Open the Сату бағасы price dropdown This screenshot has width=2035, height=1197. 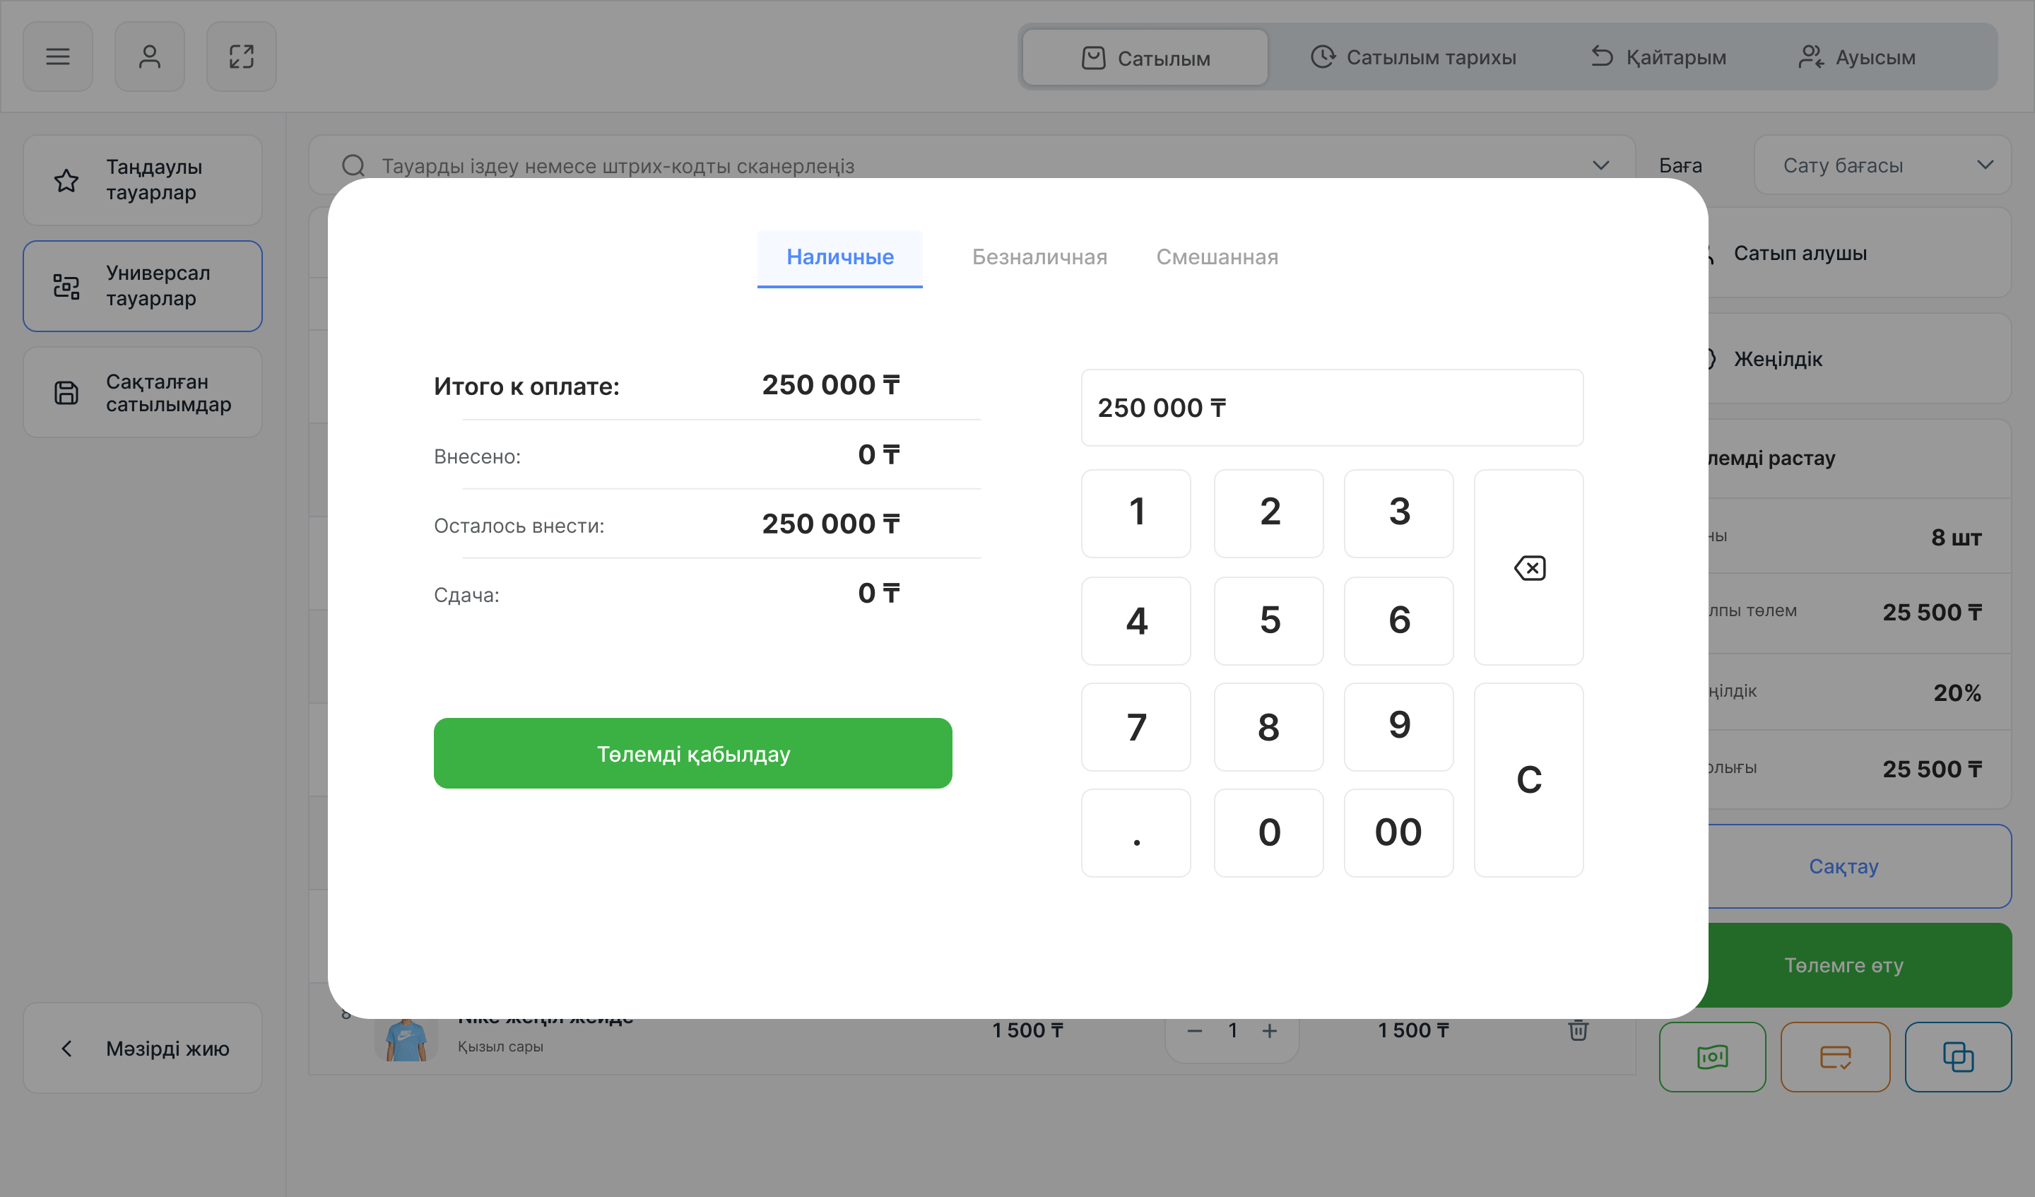click(1882, 165)
